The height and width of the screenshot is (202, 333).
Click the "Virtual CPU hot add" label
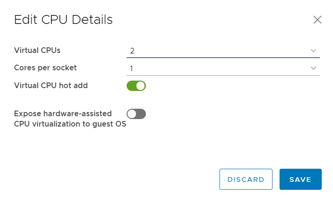(51, 85)
